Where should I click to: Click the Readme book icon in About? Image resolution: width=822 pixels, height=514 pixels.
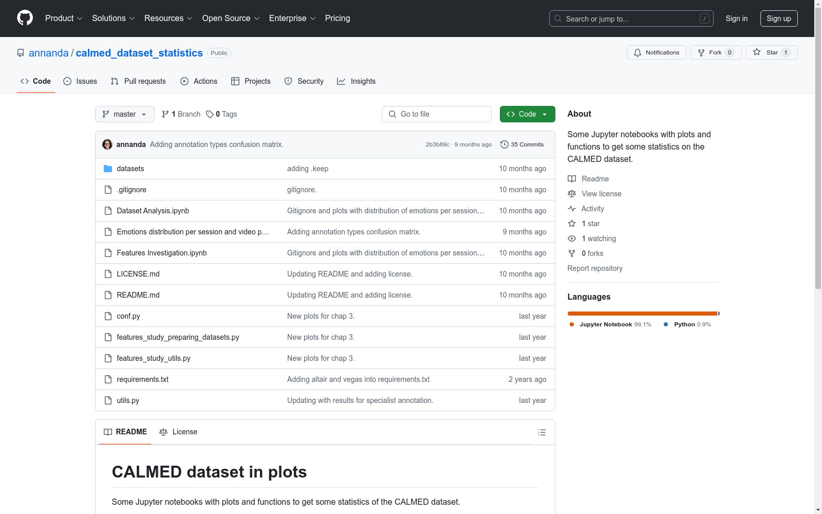pos(572,179)
